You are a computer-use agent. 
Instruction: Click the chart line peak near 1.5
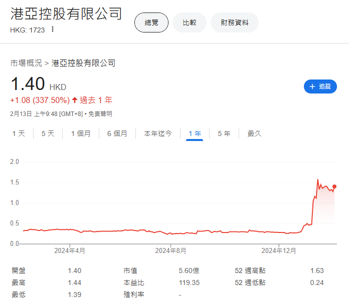(317, 180)
